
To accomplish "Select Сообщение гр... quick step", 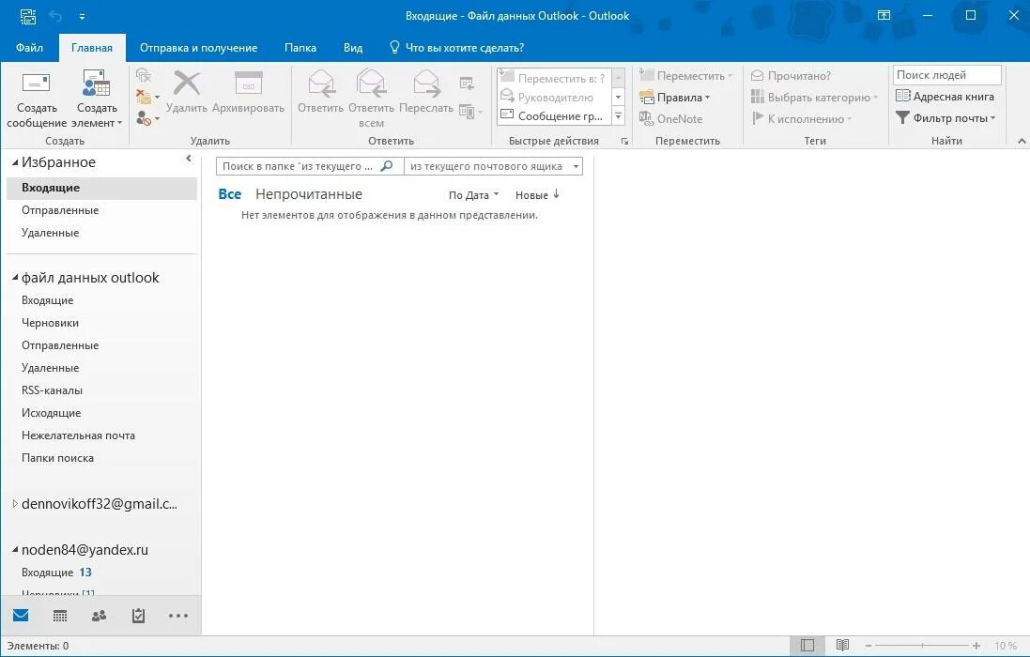I will 552,116.
